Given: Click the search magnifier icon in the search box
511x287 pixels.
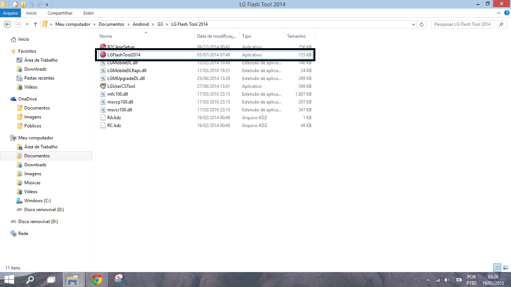Looking at the screenshot, I should [x=502, y=24].
